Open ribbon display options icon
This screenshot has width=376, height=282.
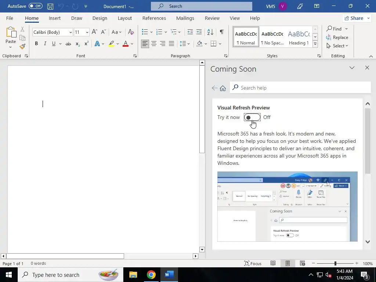click(x=317, y=6)
